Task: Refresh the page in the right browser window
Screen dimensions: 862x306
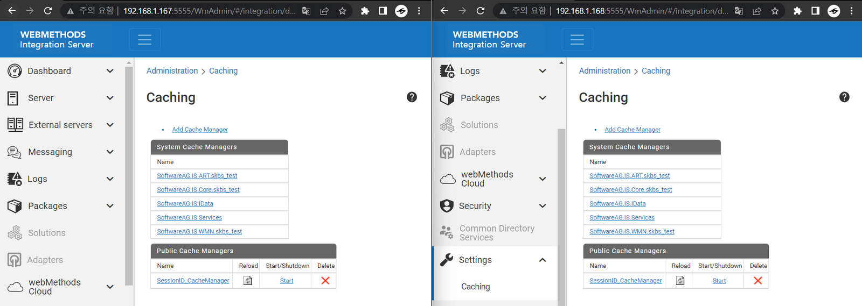Action: (481, 11)
